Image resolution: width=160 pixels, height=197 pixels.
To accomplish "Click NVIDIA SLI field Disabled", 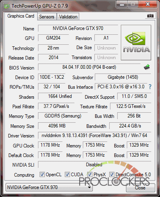I will [x=94, y=165].
